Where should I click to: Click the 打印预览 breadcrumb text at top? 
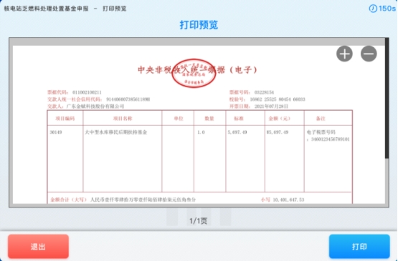coord(115,9)
